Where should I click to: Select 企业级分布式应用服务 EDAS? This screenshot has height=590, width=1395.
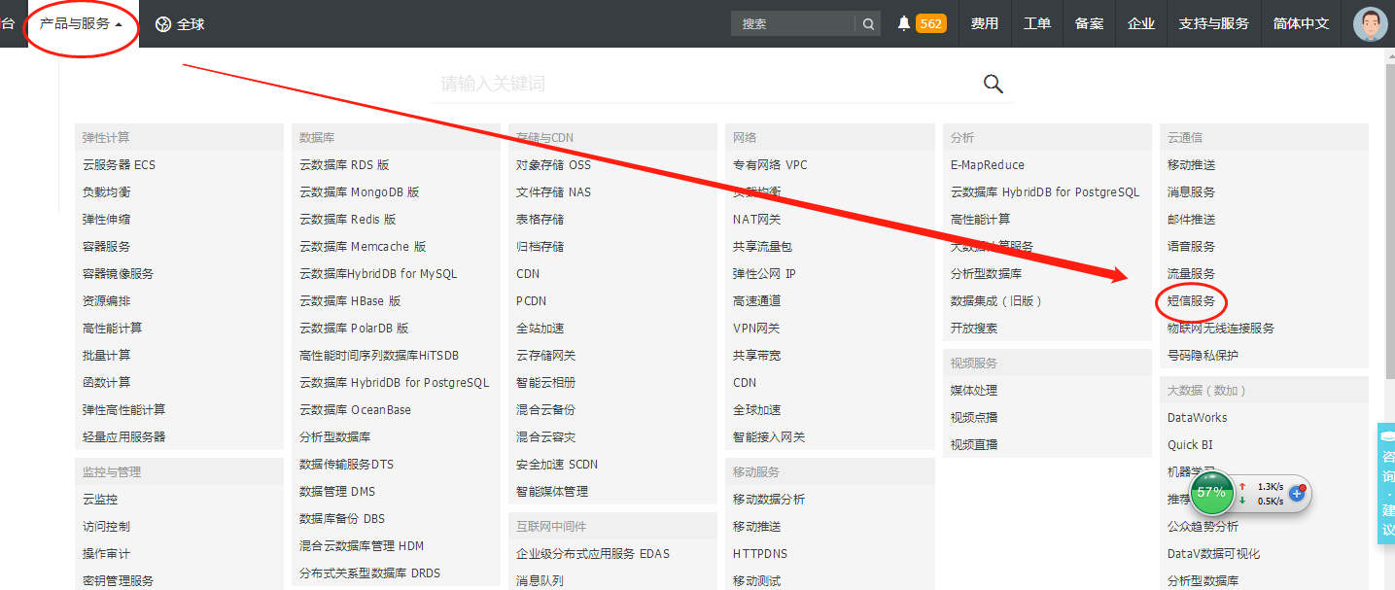tap(593, 554)
